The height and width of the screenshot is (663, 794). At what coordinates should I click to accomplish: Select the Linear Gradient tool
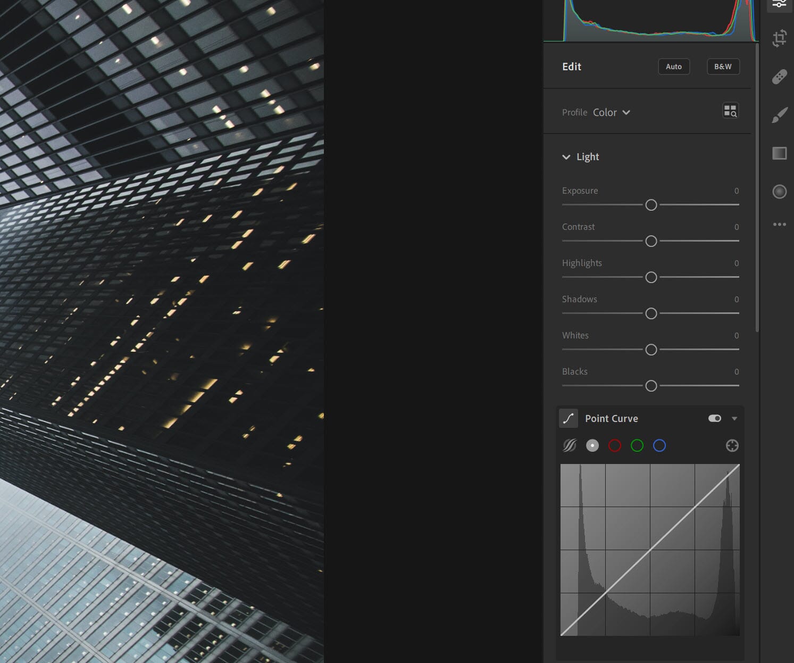780,153
